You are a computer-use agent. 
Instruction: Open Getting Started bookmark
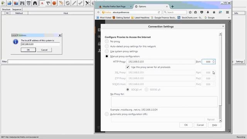(121, 18)
